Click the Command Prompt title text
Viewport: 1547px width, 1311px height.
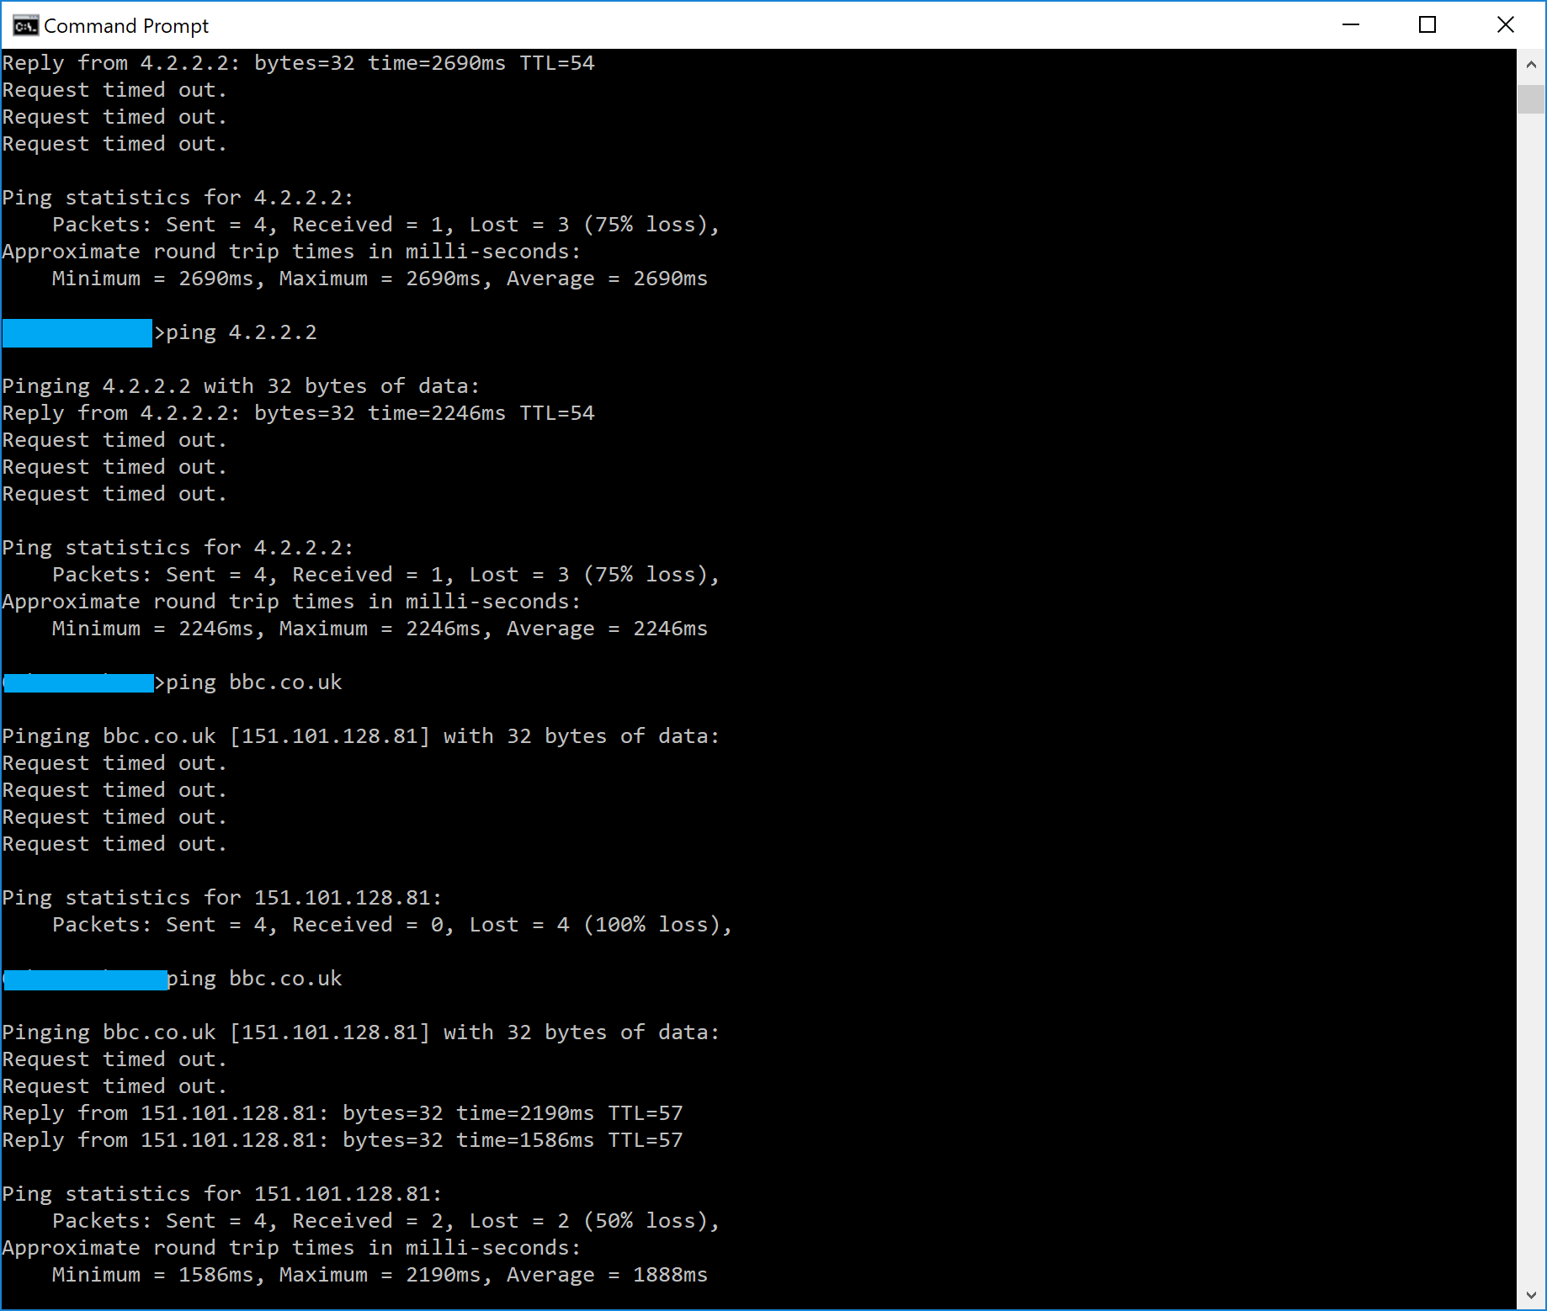click(x=126, y=25)
